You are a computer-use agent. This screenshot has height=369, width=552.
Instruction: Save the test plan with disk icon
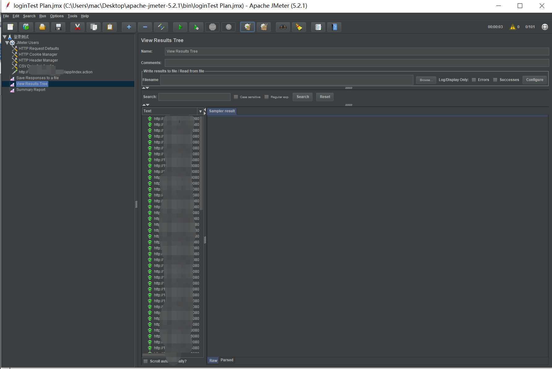click(x=58, y=27)
